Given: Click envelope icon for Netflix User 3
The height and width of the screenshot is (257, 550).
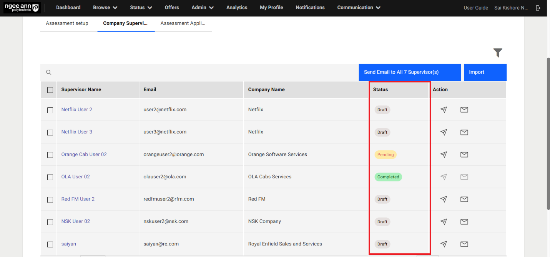Looking at the screenshot, I should pyautogui.click(x=464, y=132).
